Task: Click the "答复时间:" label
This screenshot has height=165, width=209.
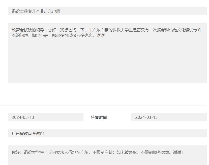Action: [x=100, y=117]
